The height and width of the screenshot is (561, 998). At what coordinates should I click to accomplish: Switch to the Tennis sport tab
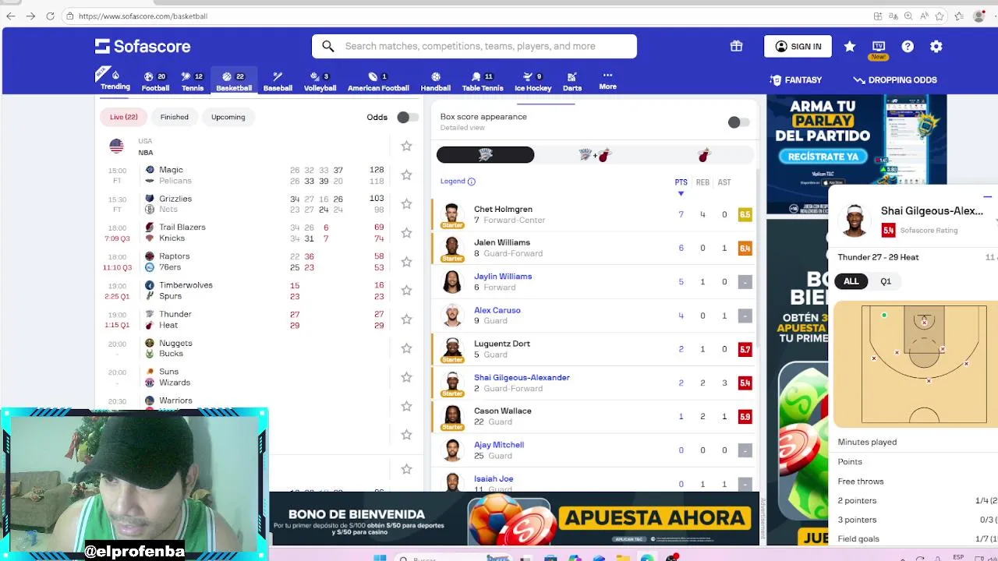click(193, 81)
